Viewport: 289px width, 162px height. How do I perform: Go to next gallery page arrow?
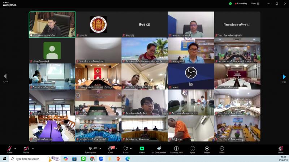click(284, 76)
